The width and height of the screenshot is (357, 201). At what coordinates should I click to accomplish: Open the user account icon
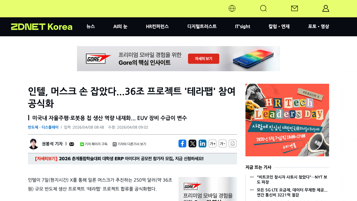tap(326, 8)
